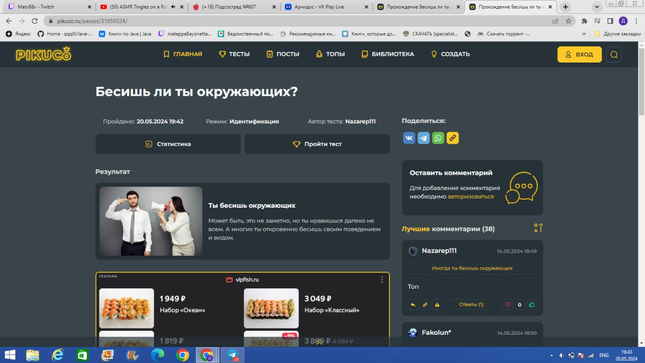Expand Ответы (1) replies
The width and height of the screenshot is (645, 363).
[x=471, y=305]
